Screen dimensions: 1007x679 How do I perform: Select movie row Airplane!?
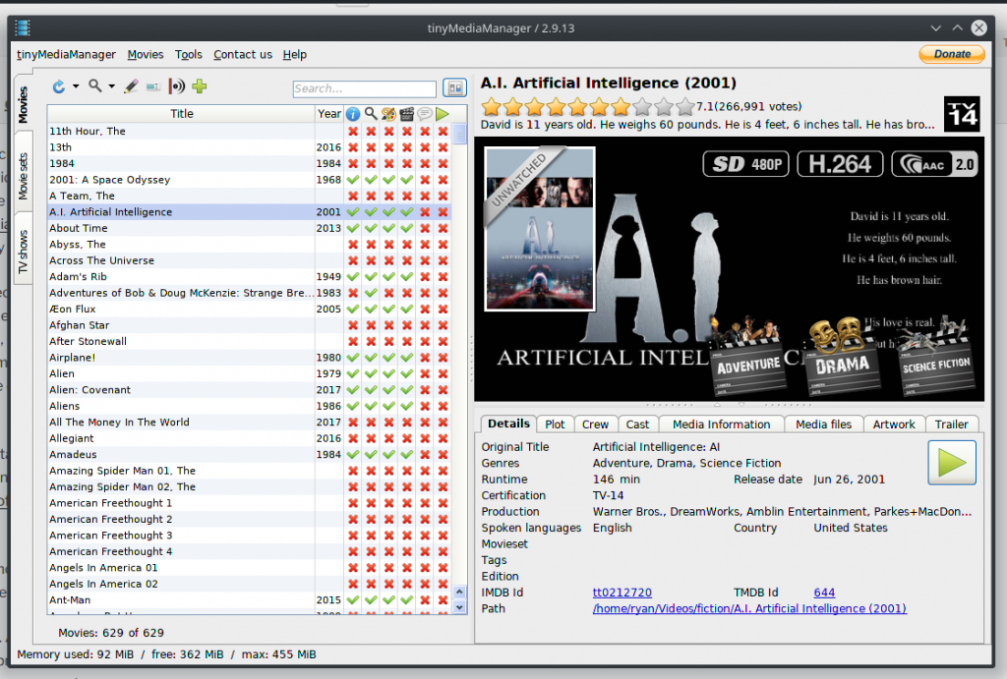tap(249, 358)
